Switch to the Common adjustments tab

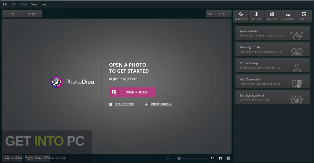coord(288,16)
